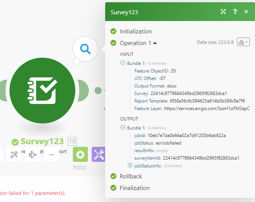Viewport: 255px width, 202px height.
Task: Click the Finalization step
Action: 135,188
